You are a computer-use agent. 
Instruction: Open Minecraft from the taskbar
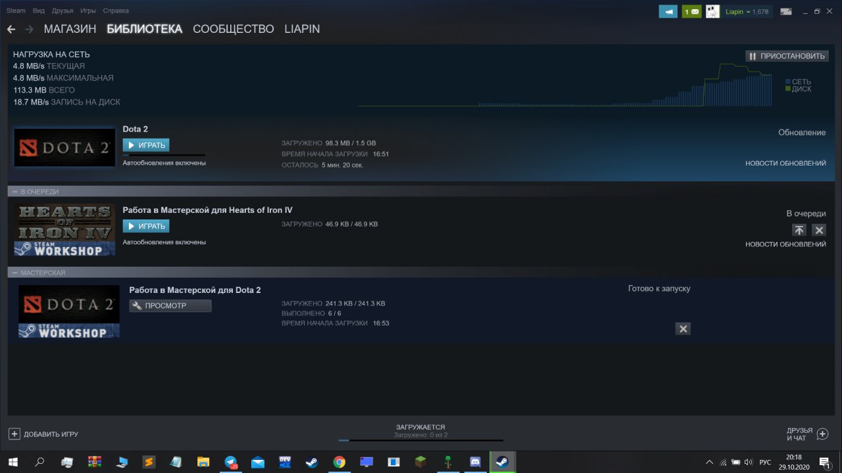click(420, 462)
